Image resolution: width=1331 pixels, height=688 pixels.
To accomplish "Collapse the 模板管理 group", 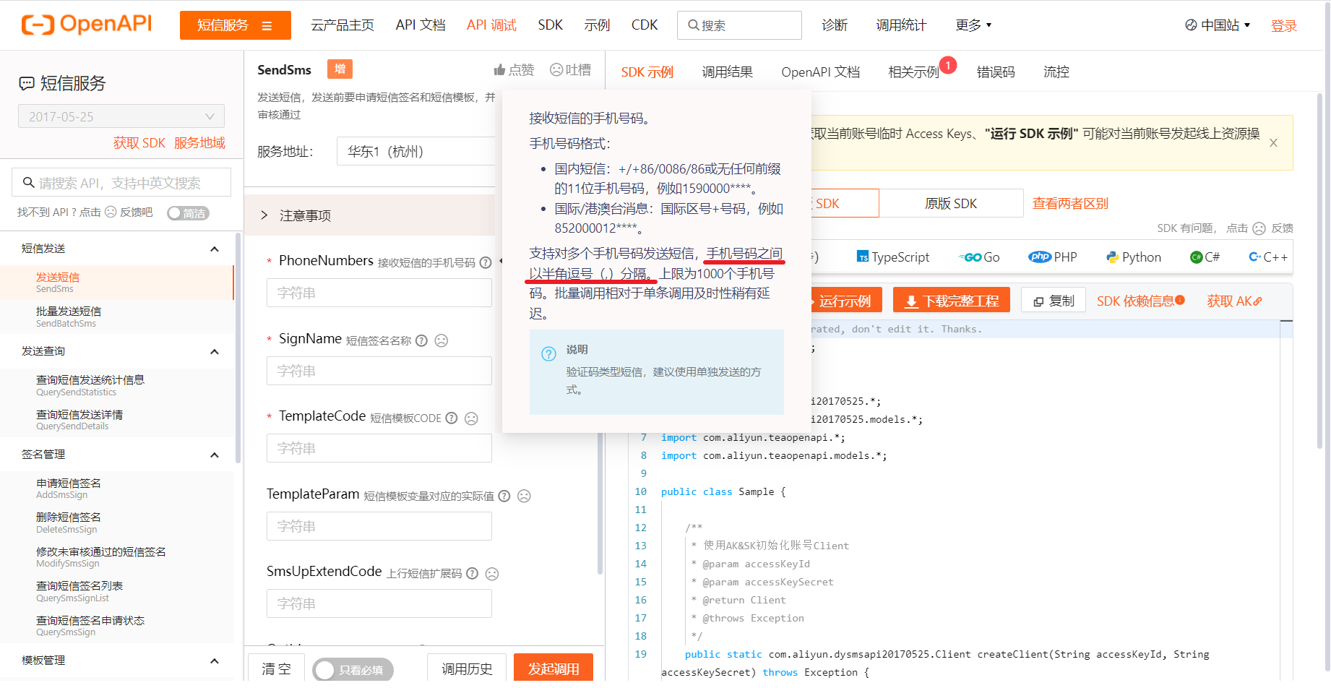I will (214, 661).
